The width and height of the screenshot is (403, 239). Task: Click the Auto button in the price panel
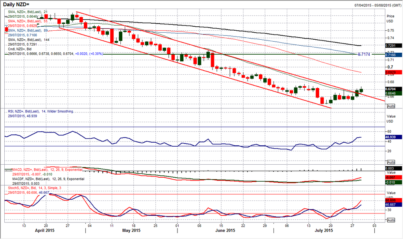[391, 106]
